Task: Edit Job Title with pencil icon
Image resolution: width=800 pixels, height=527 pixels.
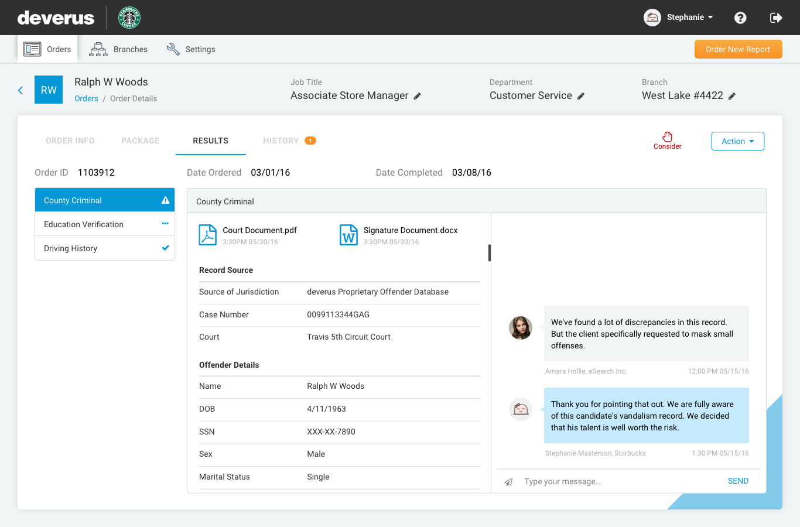Action: coord(418,96)
